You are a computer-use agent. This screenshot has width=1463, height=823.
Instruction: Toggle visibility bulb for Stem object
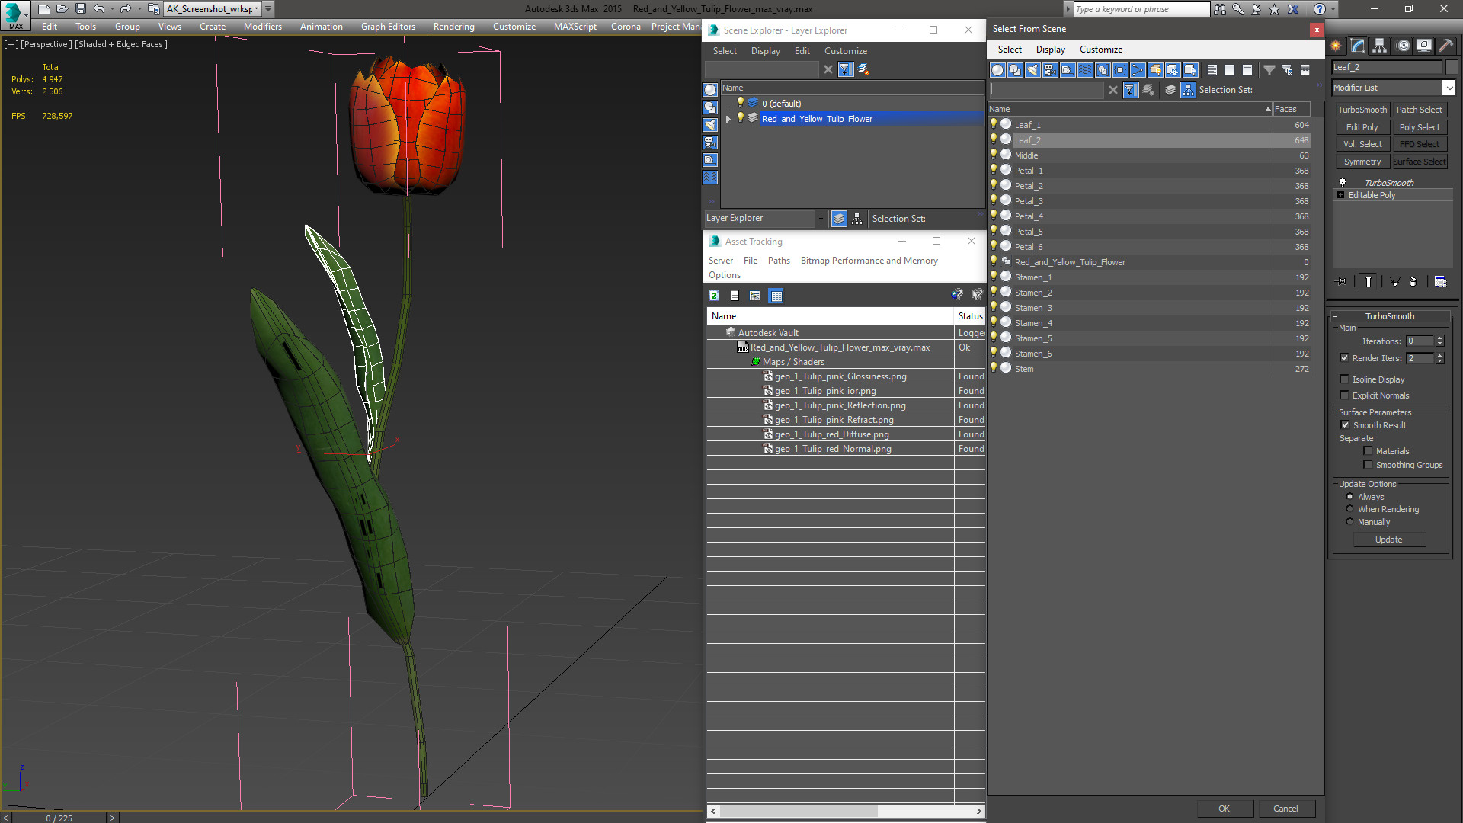pos(994,368)
